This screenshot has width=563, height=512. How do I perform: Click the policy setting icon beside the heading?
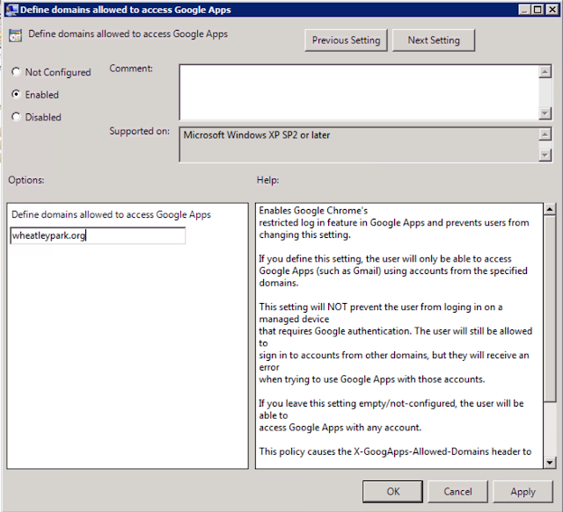point(16,35)
